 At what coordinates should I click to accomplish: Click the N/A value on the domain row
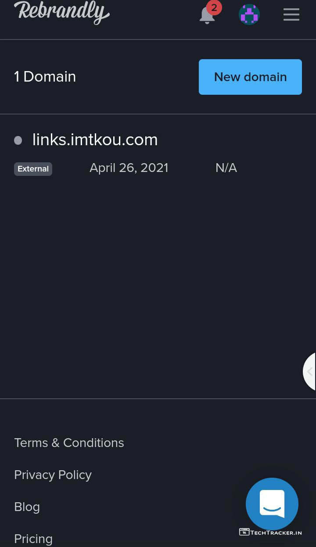pyautogui.click(x=226, y=168)
